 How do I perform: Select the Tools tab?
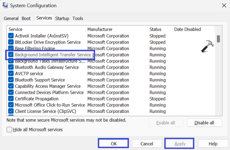(x=78, y=18)
